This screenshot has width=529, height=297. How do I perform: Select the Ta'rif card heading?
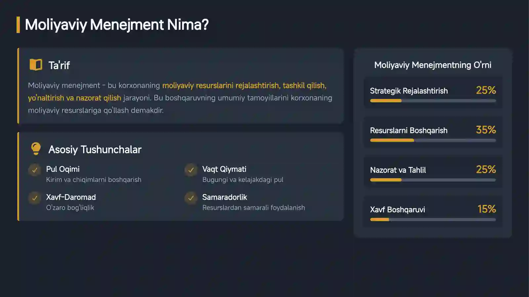(59, 65)
